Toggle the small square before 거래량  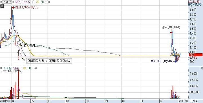1,68
